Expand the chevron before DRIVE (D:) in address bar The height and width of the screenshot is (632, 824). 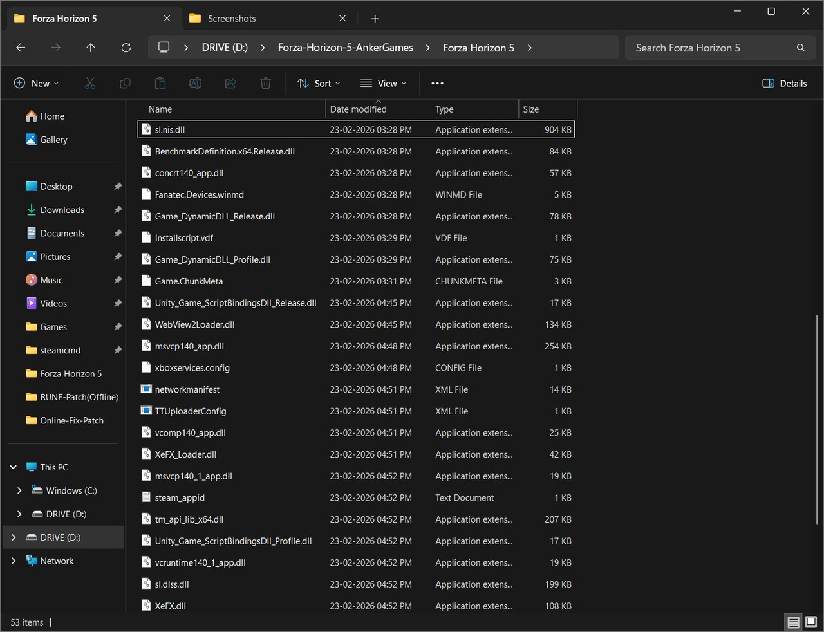(186, 48)
